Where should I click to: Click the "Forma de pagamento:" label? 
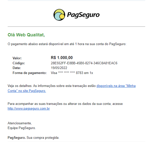pos(29,73)
